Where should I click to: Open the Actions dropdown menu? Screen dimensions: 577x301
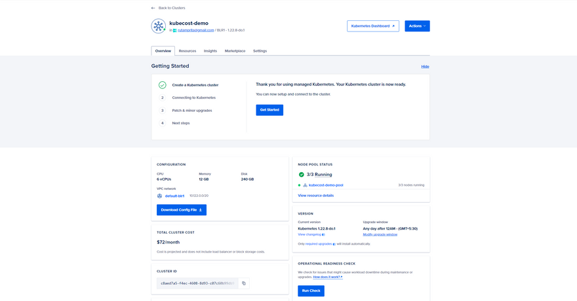[x=417, y=26]
